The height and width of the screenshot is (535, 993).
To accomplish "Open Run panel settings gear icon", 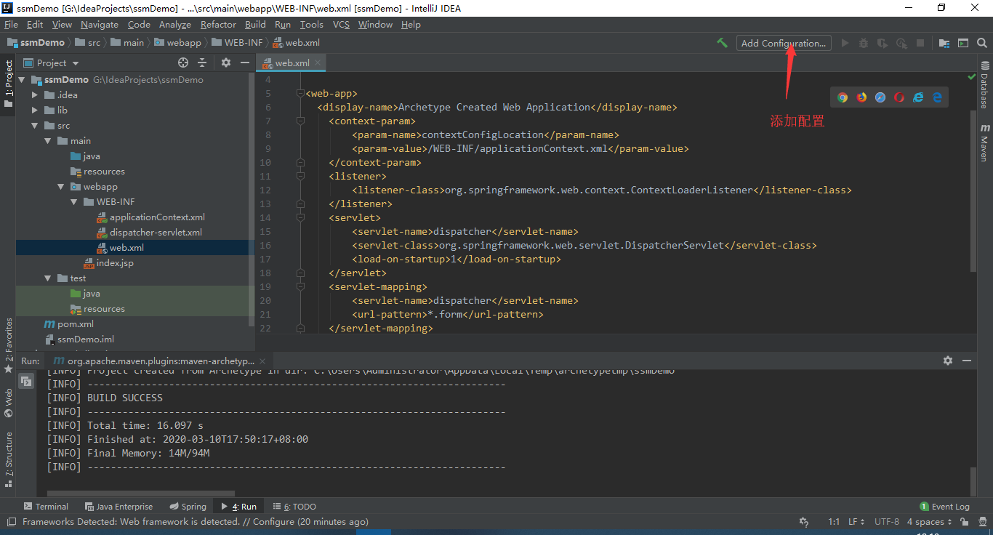I will [948, 361].
